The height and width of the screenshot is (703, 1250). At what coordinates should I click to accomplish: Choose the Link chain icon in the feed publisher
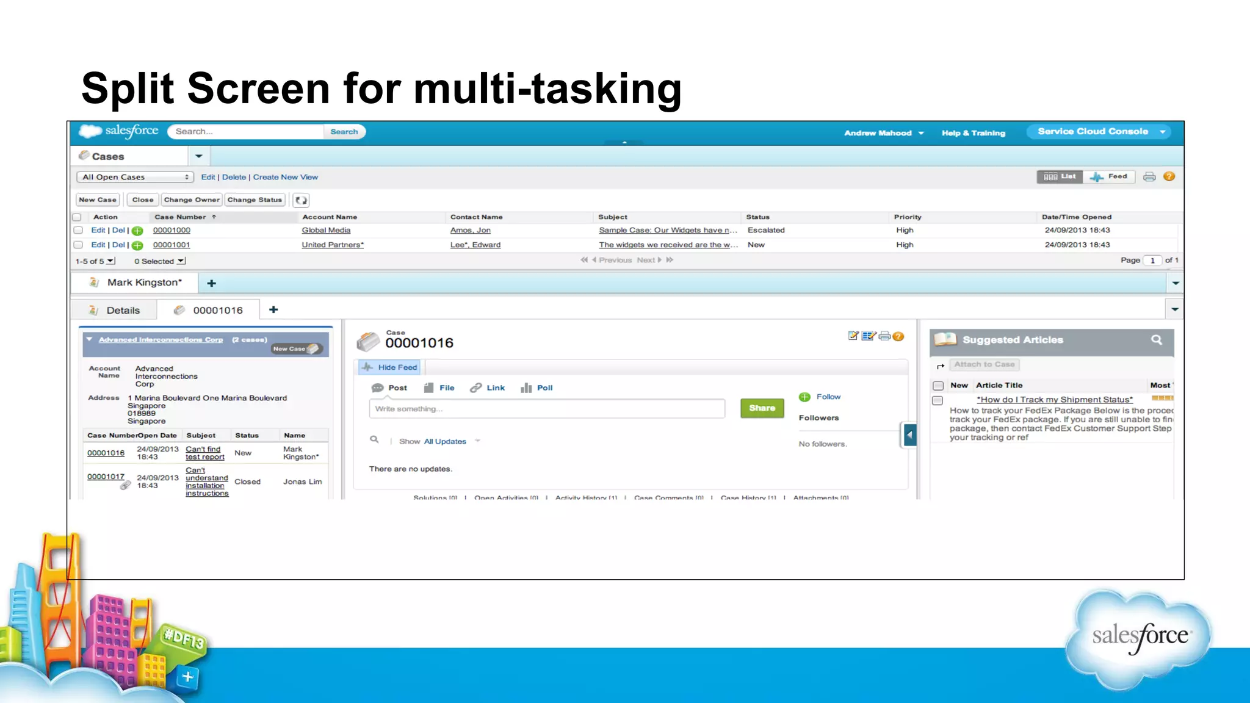[x=475, y=388]
